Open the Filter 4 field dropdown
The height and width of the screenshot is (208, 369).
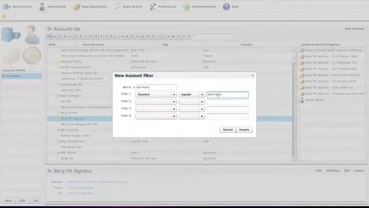pyautogui.click(x=156, y=116)
